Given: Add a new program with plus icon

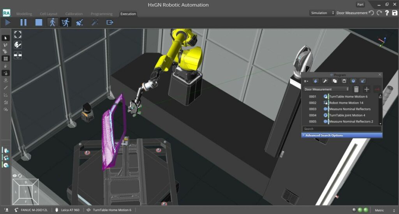Looking at the screenshot, I should [x=367, y=89].
